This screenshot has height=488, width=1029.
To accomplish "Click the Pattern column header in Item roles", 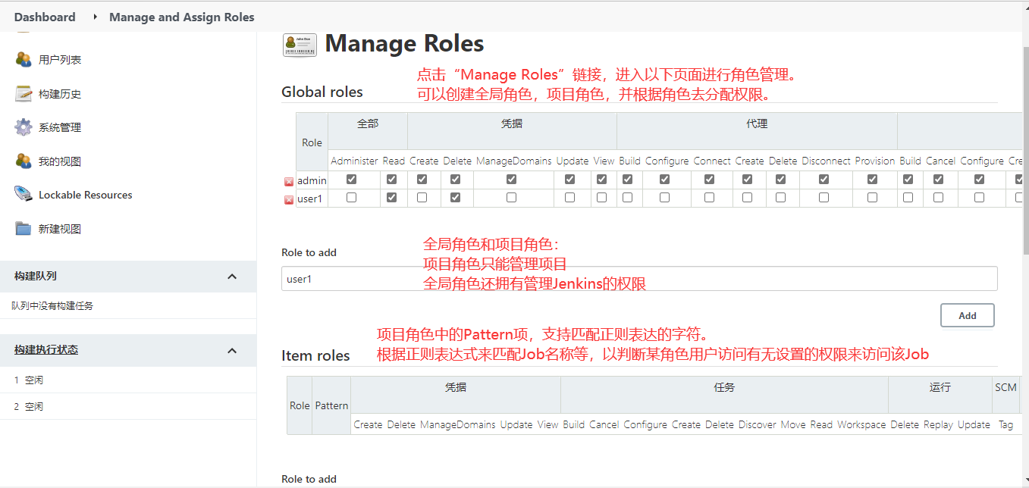I will (x=331, y=405).
